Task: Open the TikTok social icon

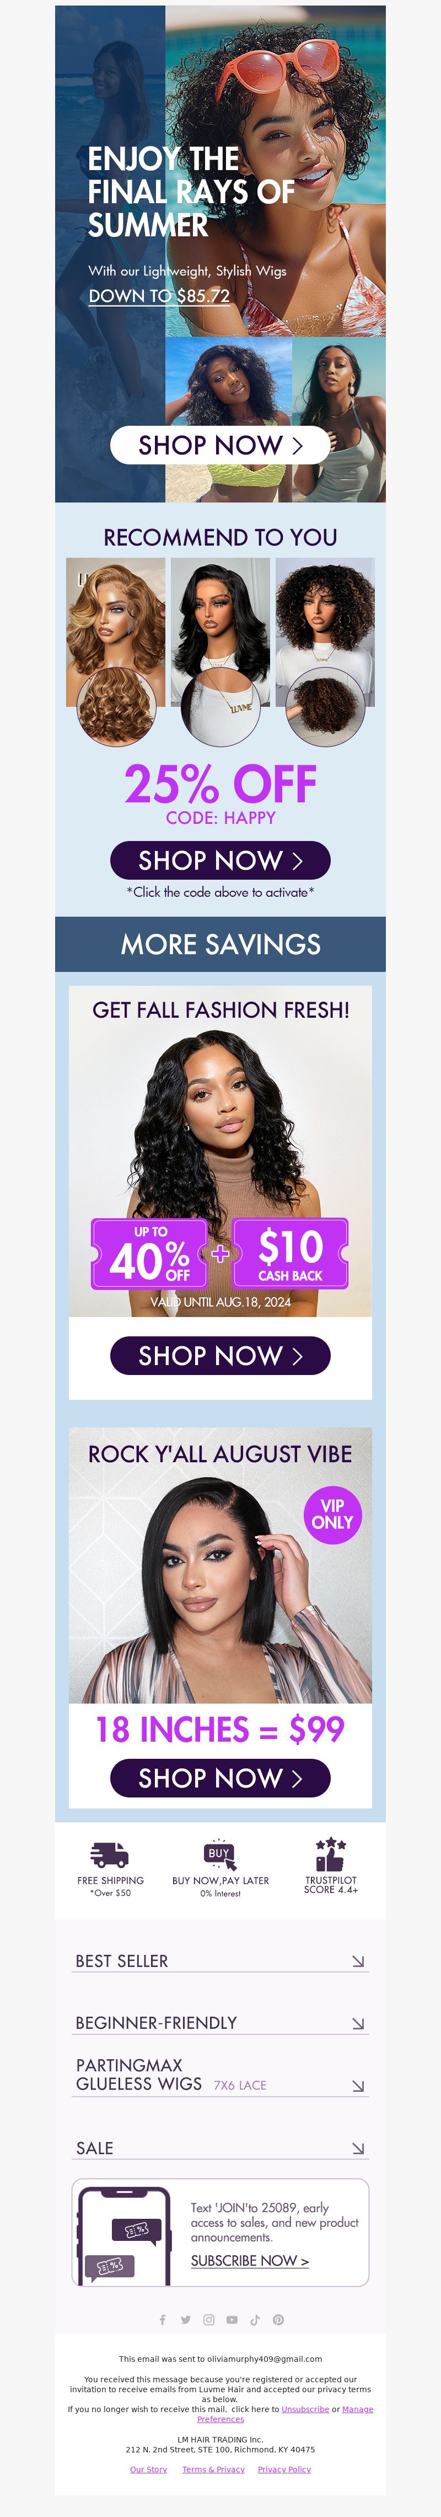Action: pos(255,2319)
